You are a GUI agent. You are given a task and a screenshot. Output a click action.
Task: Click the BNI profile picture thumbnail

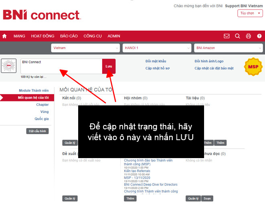pos(8,65)
